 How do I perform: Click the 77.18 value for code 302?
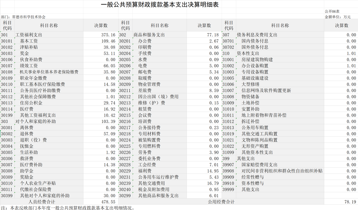[213, 35]
